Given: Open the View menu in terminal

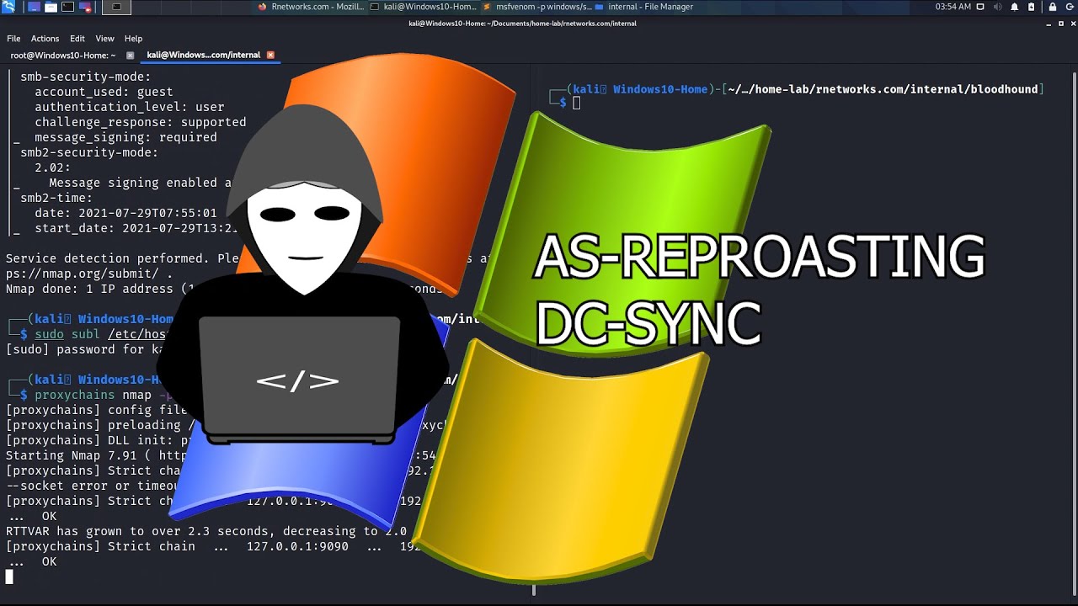Looking at the screenshot, I should (x=104, y=39).
